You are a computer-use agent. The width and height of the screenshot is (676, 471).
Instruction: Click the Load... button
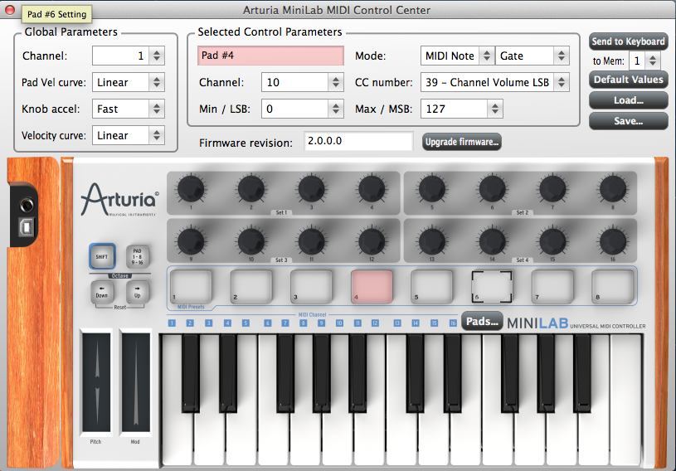(x=628, y=100)
